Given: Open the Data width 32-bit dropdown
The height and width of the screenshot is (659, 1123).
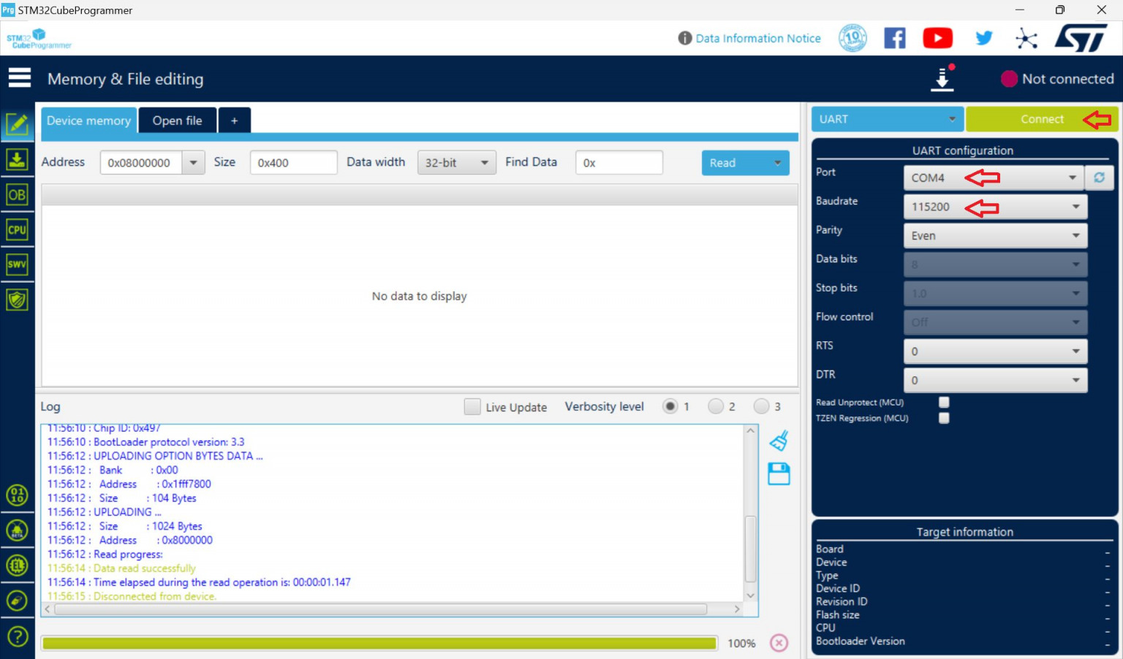Looking at the screenshot, I should click(483, 163).
